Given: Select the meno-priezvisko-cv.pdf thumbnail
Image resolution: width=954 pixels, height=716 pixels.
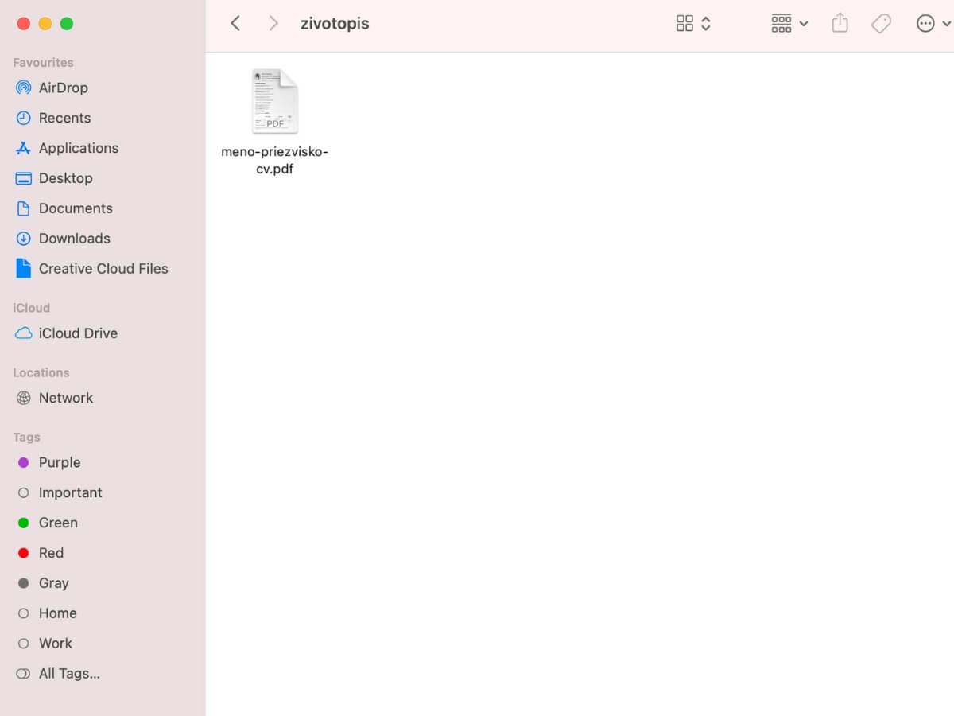Looking at the screenshot, I should coord(275,101).
